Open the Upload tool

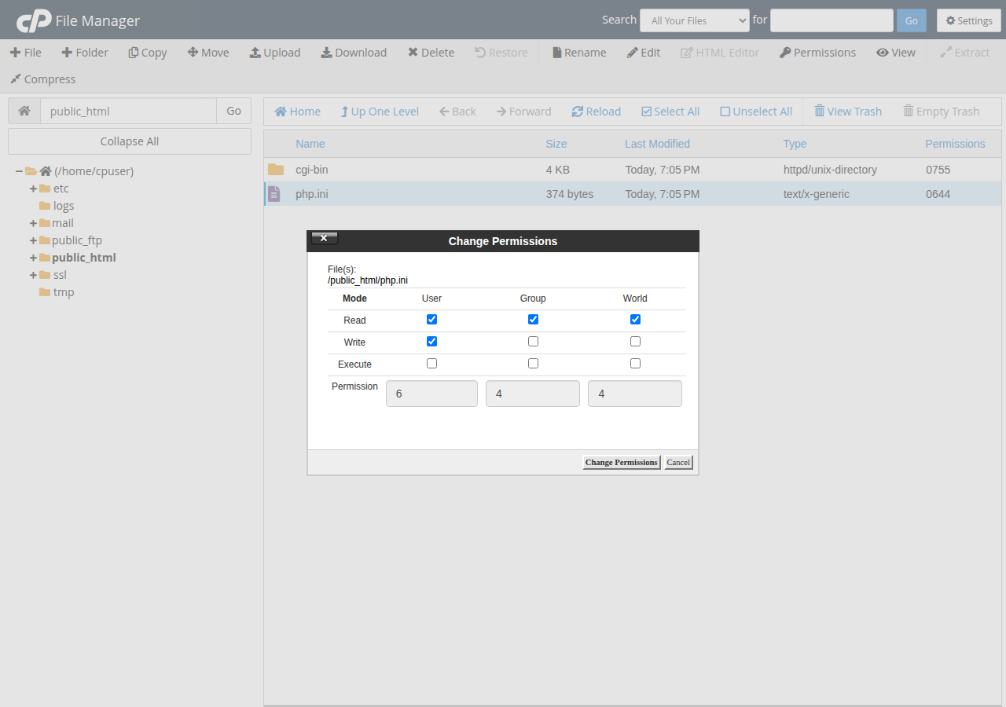(275, 53)
